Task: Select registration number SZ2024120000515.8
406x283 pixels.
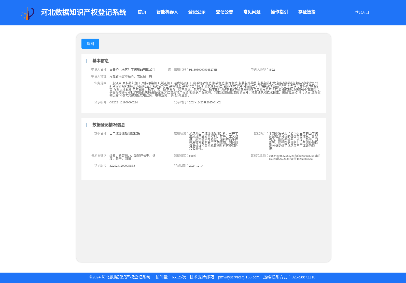Action: [122, 166]
